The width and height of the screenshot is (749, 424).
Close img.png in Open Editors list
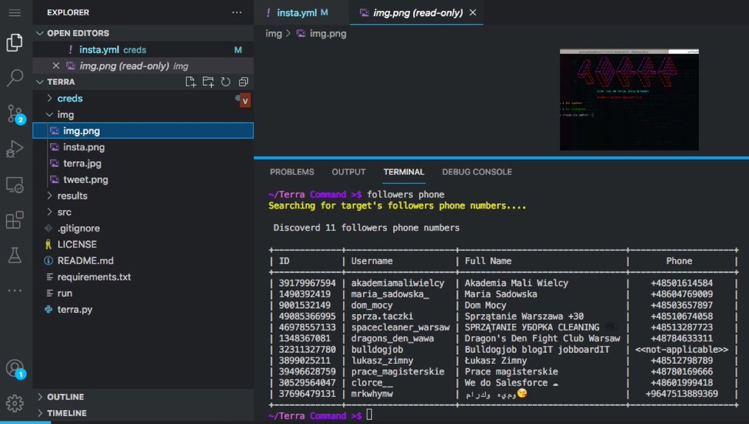point(56,66)
